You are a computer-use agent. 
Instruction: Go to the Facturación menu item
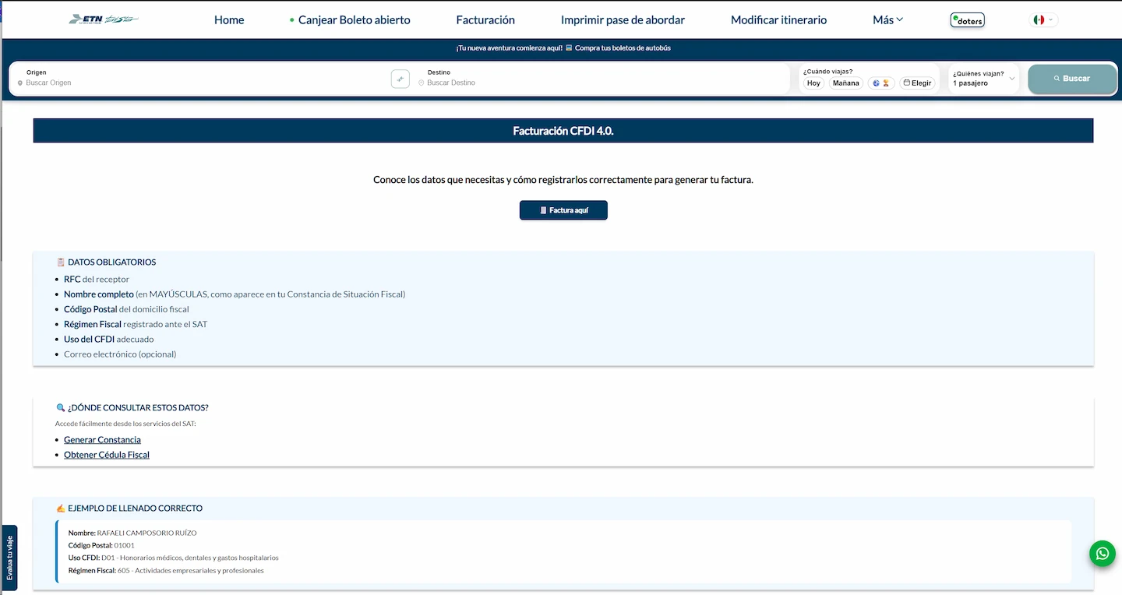tap(485, 20)
